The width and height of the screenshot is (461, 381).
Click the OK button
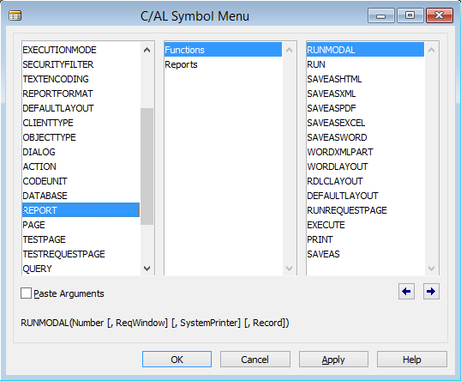[x=177, y=360]
